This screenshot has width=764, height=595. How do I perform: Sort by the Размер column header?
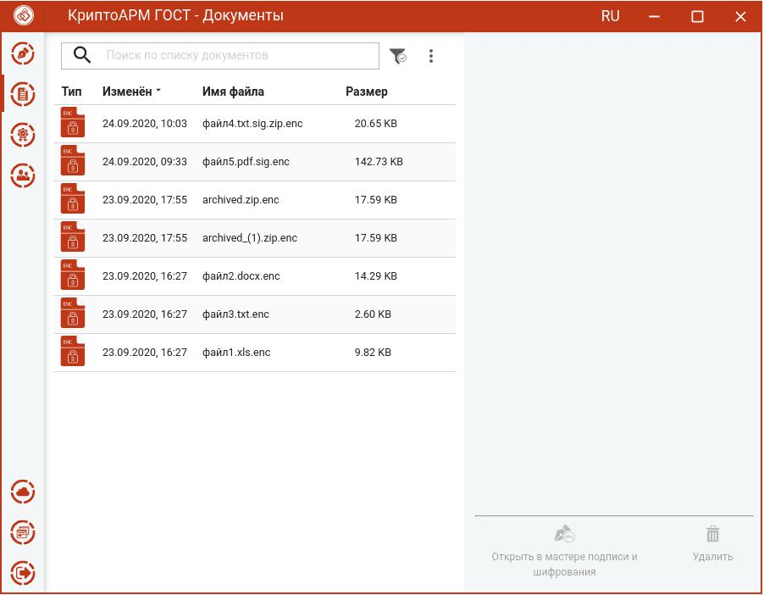point(367,92)
